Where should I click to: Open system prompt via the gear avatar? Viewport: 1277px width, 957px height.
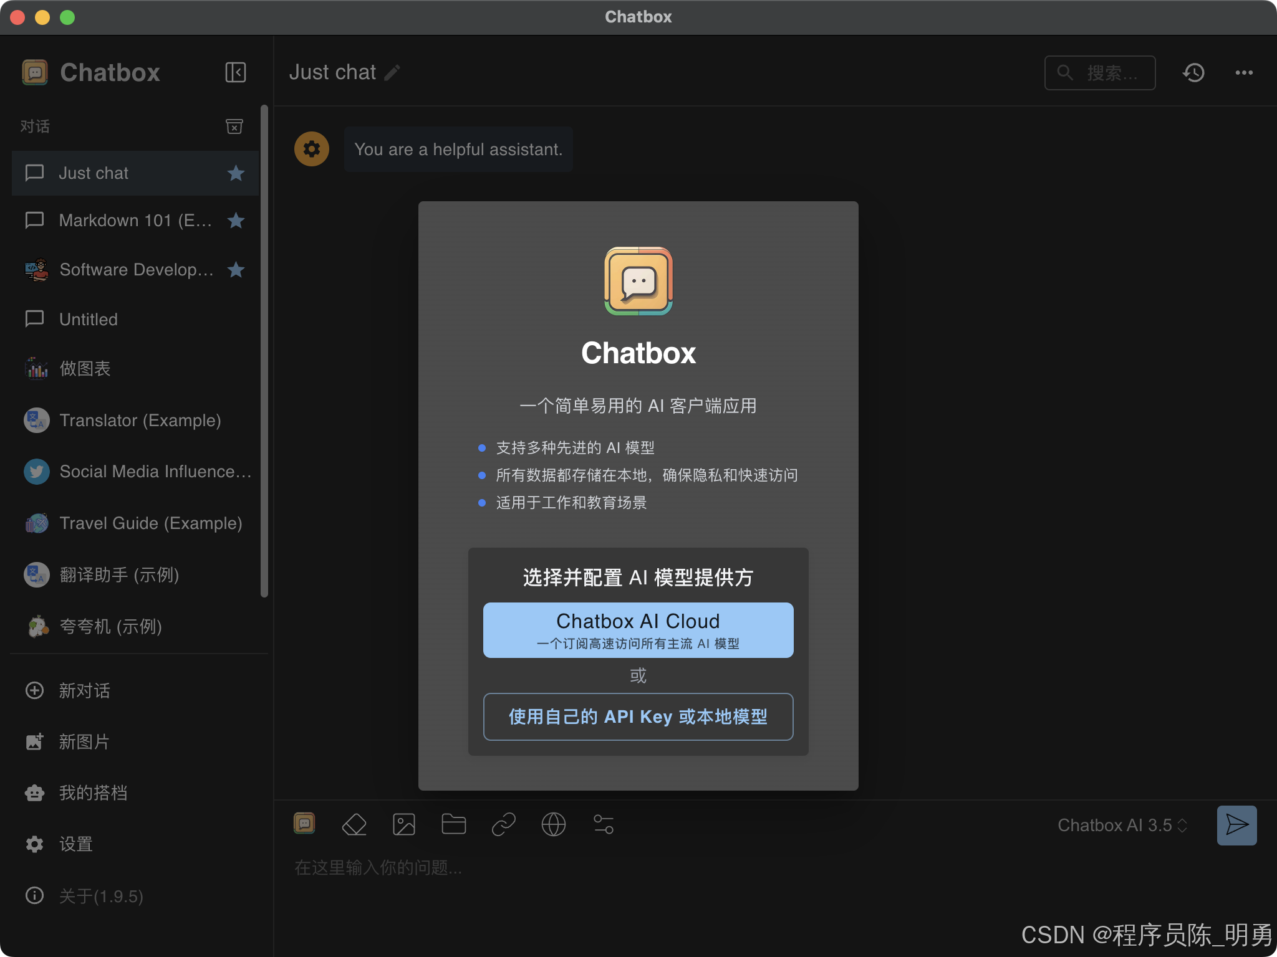coord(311,149)
